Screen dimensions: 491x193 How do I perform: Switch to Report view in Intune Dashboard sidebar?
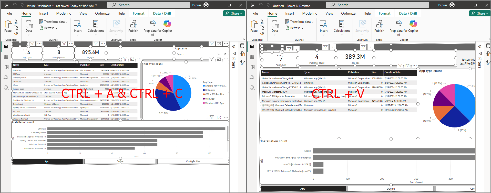(x=6, y=47)
